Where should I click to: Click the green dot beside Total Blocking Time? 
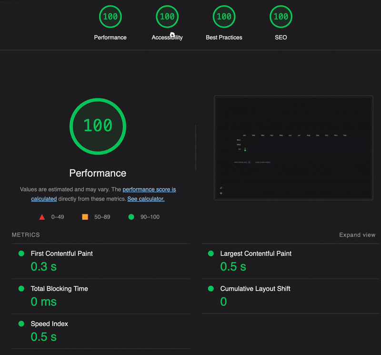click(x=21, y=289)
